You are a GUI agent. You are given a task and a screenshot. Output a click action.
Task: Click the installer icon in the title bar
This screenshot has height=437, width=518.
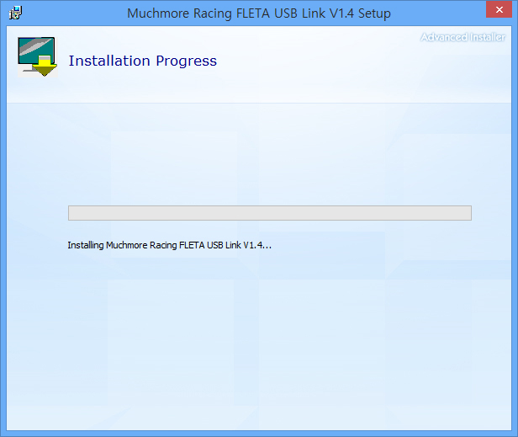(15, 13)
